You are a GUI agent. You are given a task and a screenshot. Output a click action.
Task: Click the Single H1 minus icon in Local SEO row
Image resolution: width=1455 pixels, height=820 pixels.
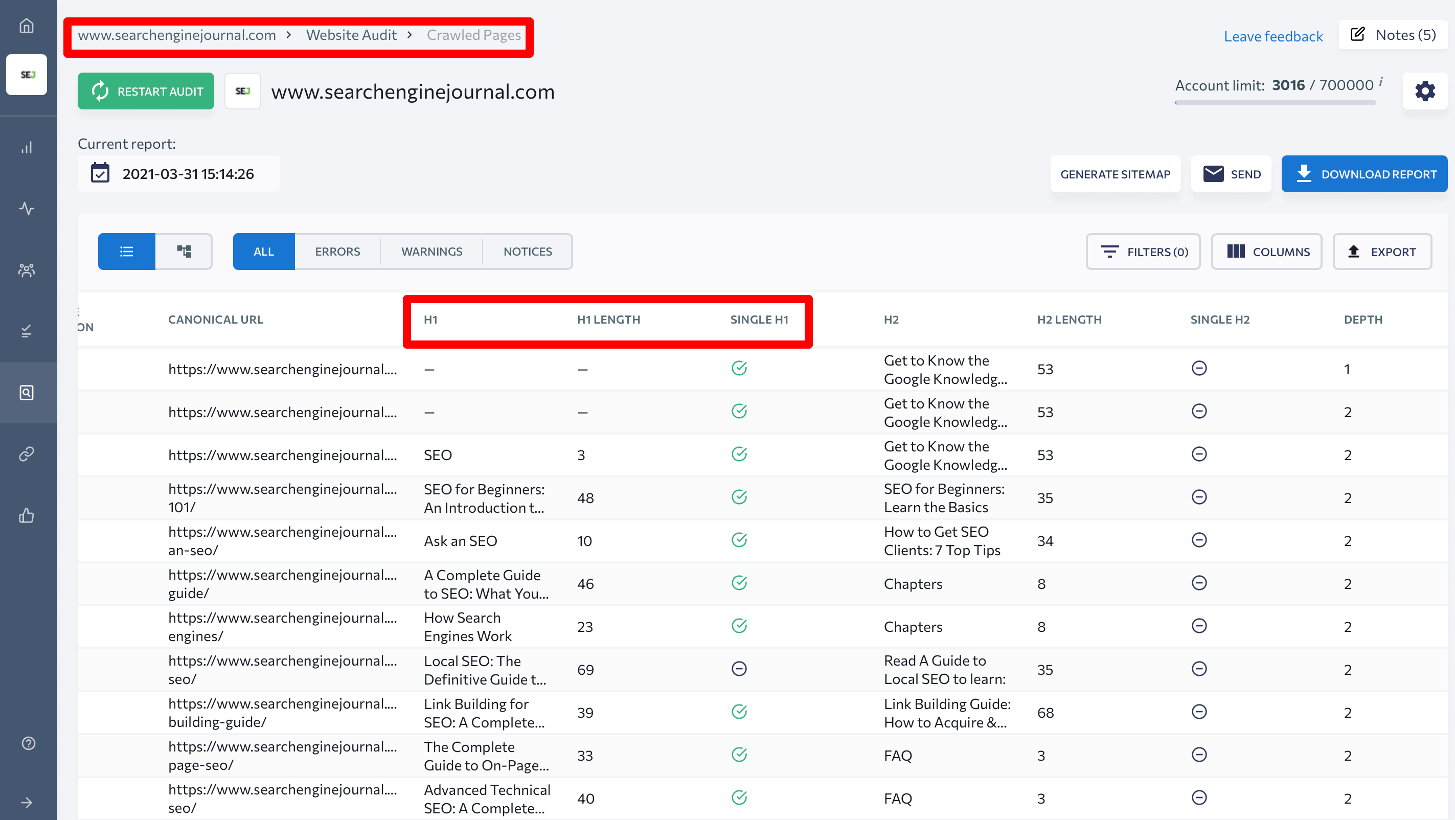click(x=739, y=669)
